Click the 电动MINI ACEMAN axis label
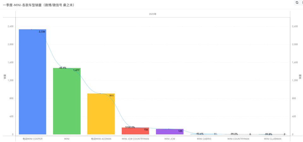 click(101, 139)
